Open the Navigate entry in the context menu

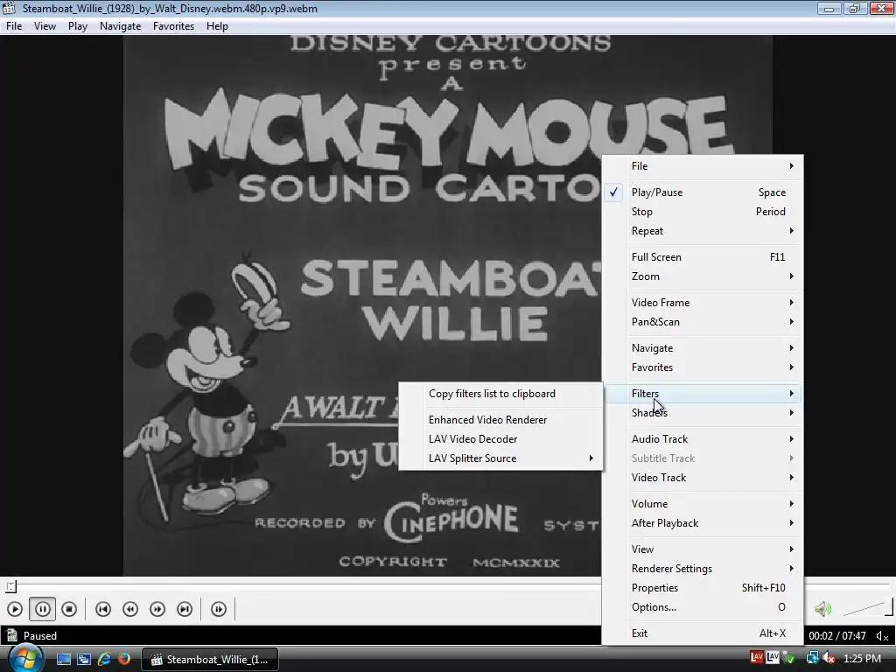pos(703,348)
